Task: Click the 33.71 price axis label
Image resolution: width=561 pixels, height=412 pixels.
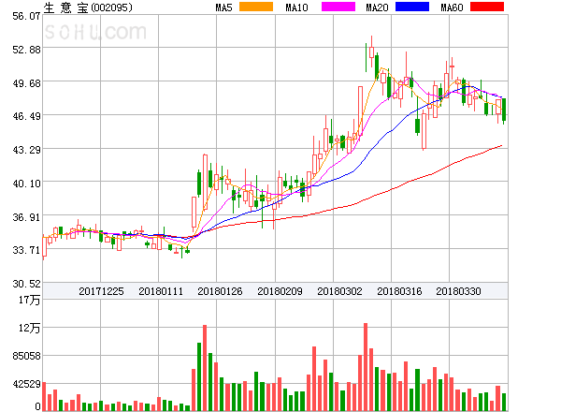Action: [26, 250]
